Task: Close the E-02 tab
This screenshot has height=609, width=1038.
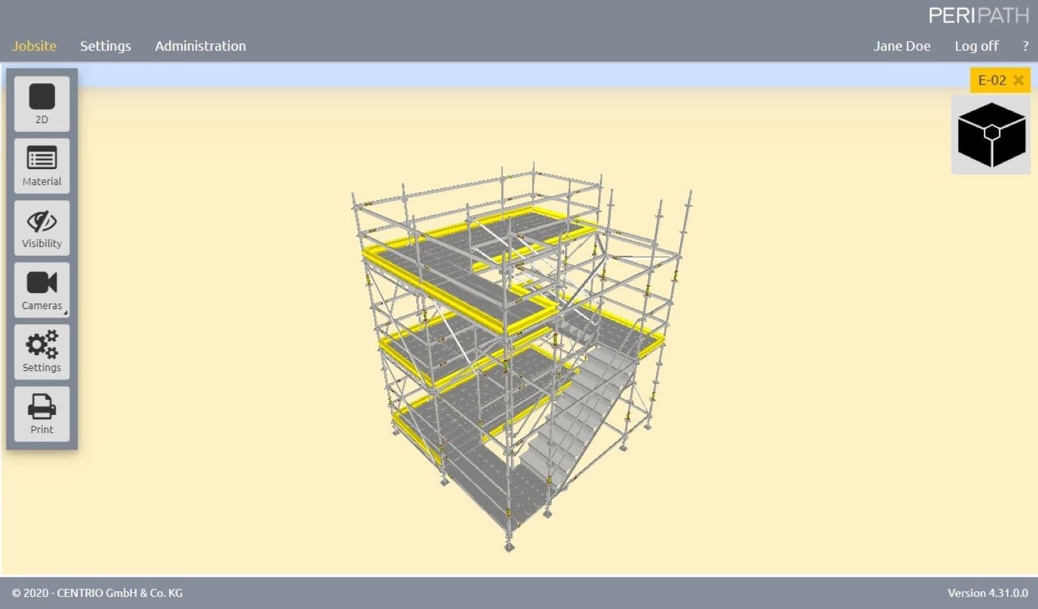Action: click(x=1018, y=81)
